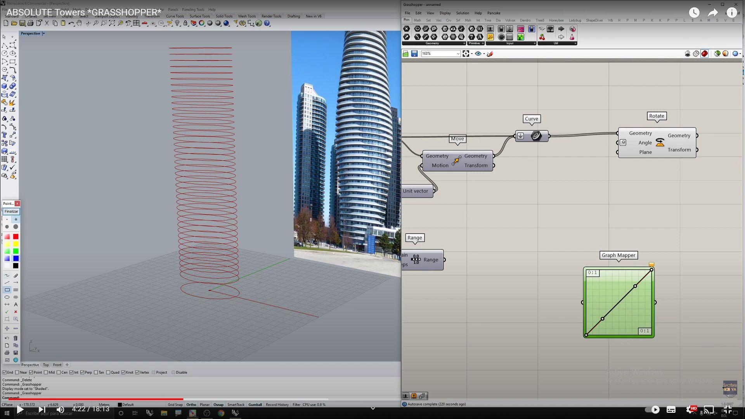
Task: Click the Range component icon
Action: tap(416, 259)
